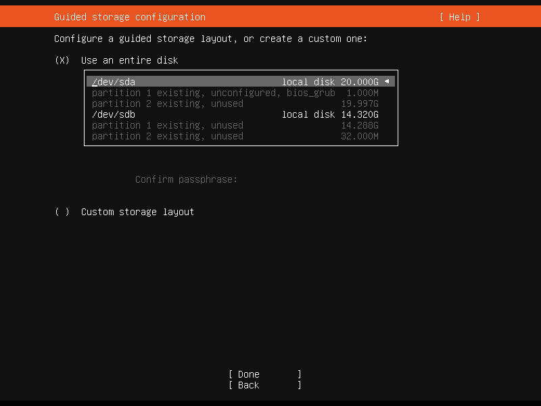Select the /dev/sda 20.000G disk
The height and width of the screenshot is (406, 541).
[x=203, y=81]
